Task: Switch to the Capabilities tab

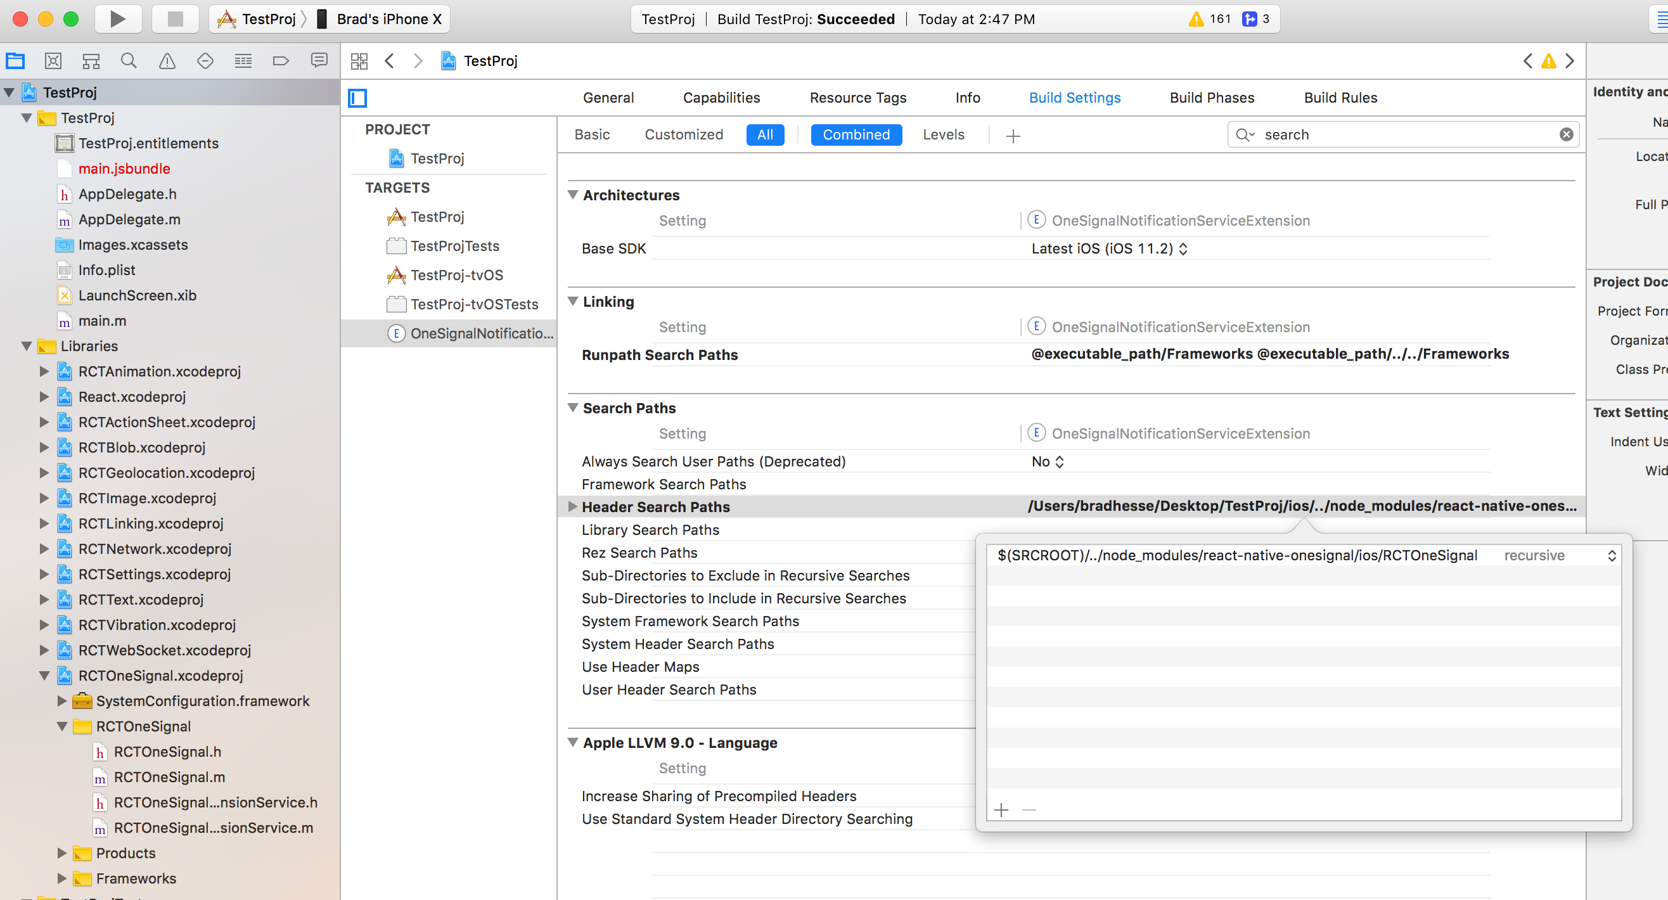Action: pos(721,98)
